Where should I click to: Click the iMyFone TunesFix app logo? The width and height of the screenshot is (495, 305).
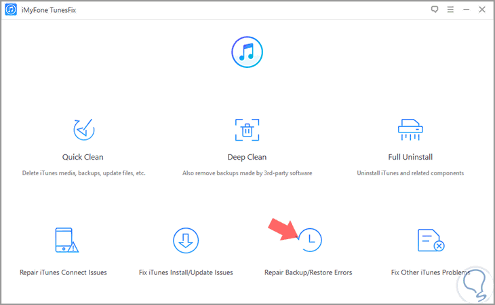click(11, 10)
